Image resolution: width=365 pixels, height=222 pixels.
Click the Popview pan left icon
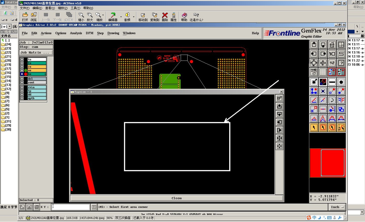(x=279, y=122)
